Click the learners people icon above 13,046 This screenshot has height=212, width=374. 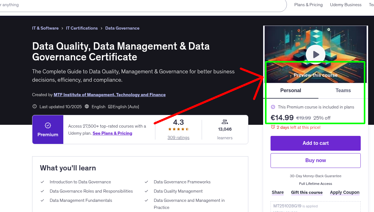pyautogui.click(x=225, y=121)
